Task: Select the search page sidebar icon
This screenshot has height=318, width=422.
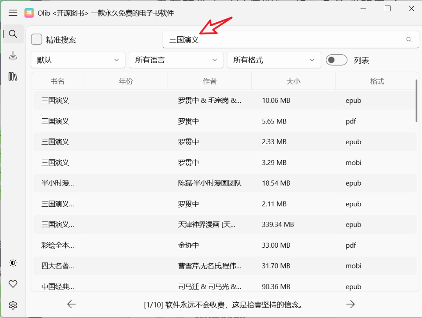Action: click(x=13, y=34)
